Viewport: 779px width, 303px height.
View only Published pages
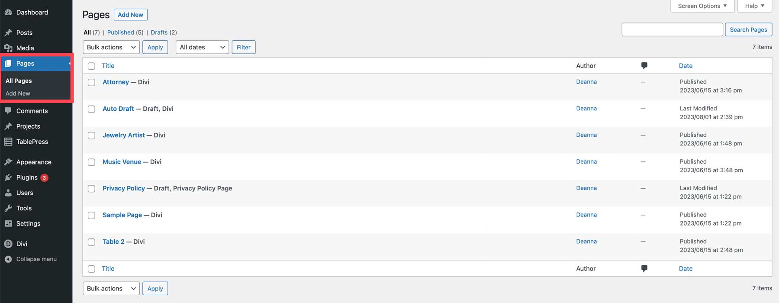coord(121,32)
